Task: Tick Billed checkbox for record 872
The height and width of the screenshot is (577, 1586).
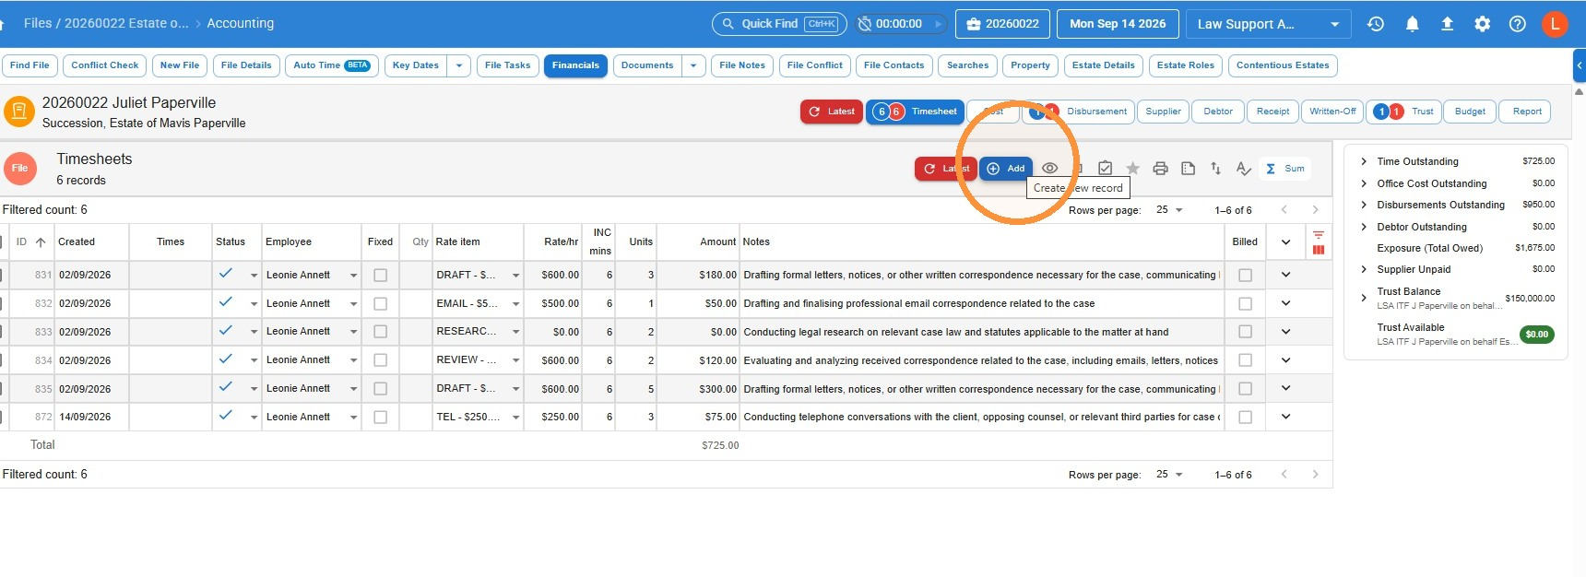Action: click(x=1245, y=418)
